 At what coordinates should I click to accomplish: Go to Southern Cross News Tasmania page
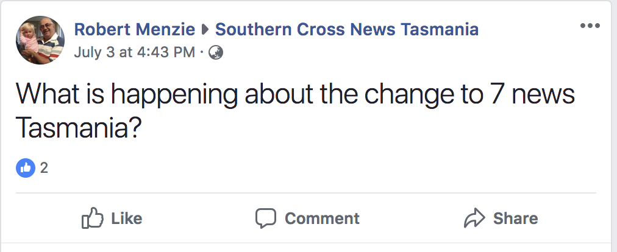coord(346,29)
